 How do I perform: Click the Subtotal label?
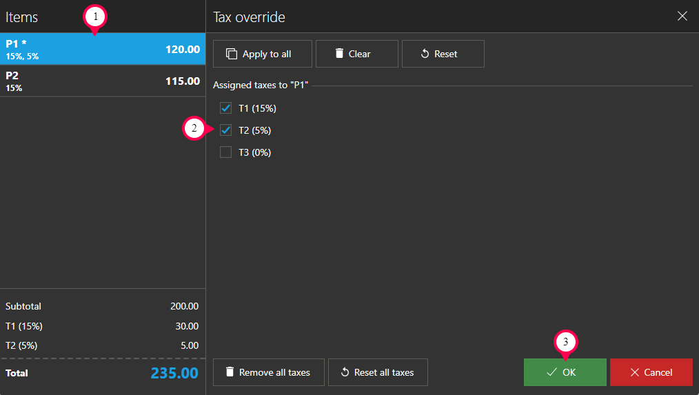pos(23,306)
